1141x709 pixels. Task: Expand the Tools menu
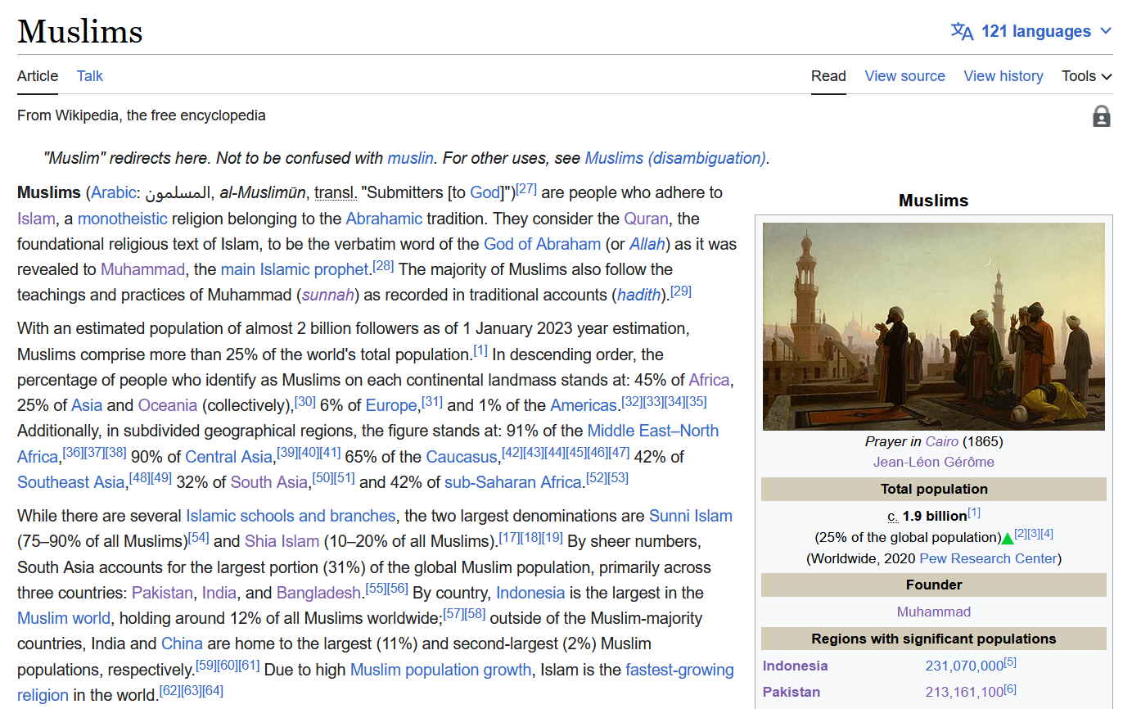click(x=1087, y=76)
